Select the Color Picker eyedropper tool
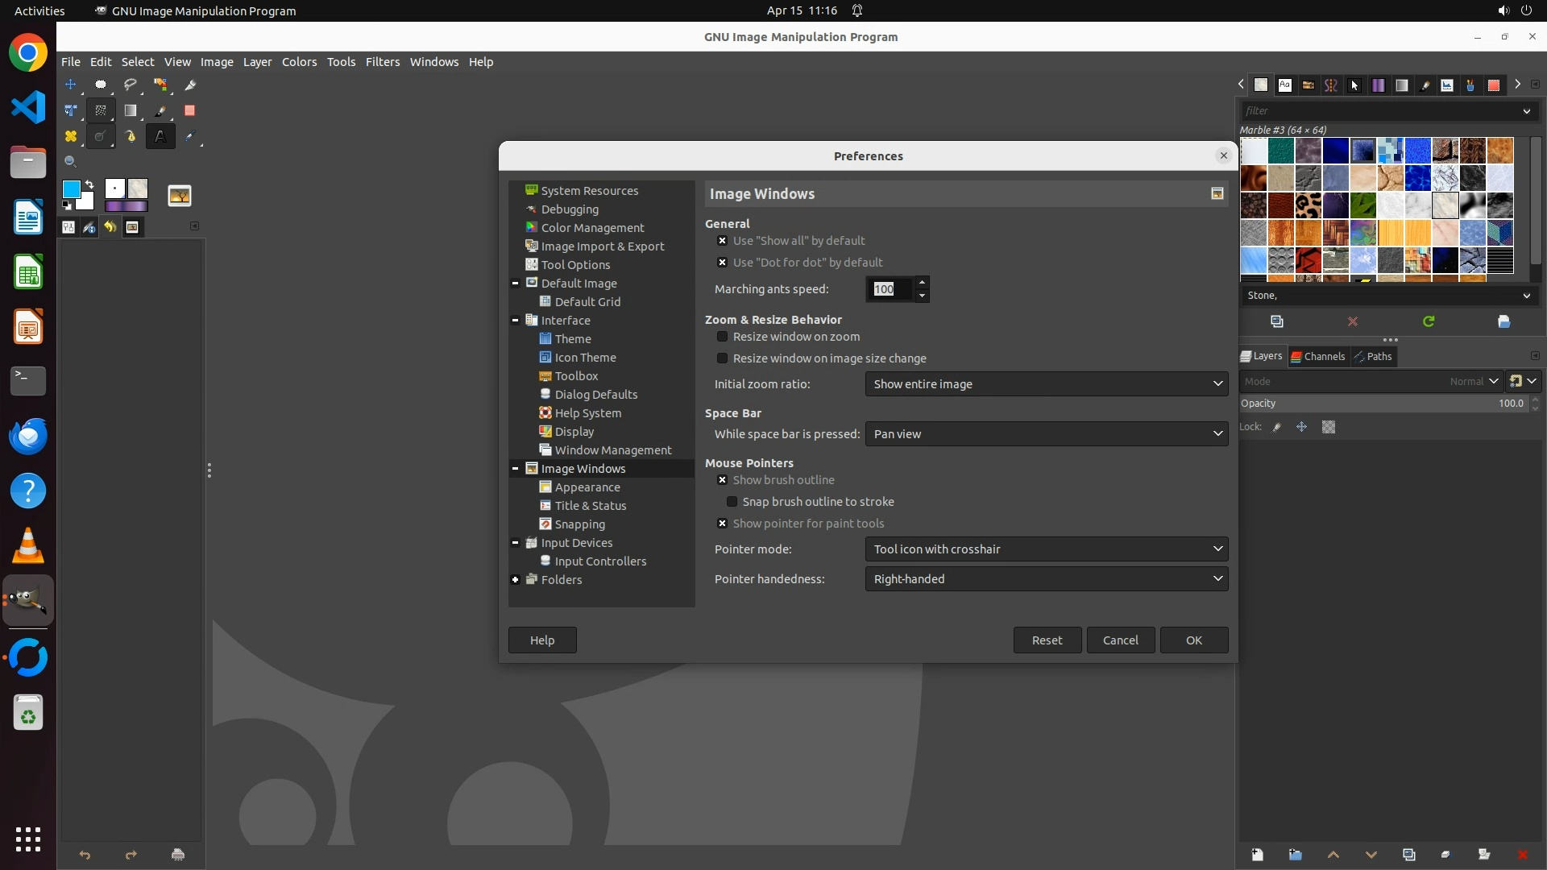Viewport: 1547px width, 870px height. 190,136
